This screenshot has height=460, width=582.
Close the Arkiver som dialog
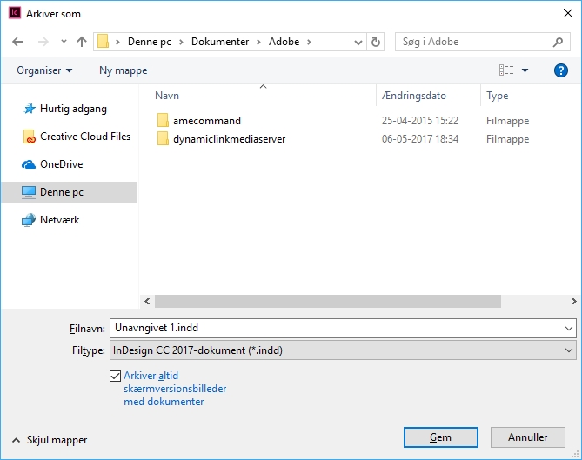click(567, 13)
